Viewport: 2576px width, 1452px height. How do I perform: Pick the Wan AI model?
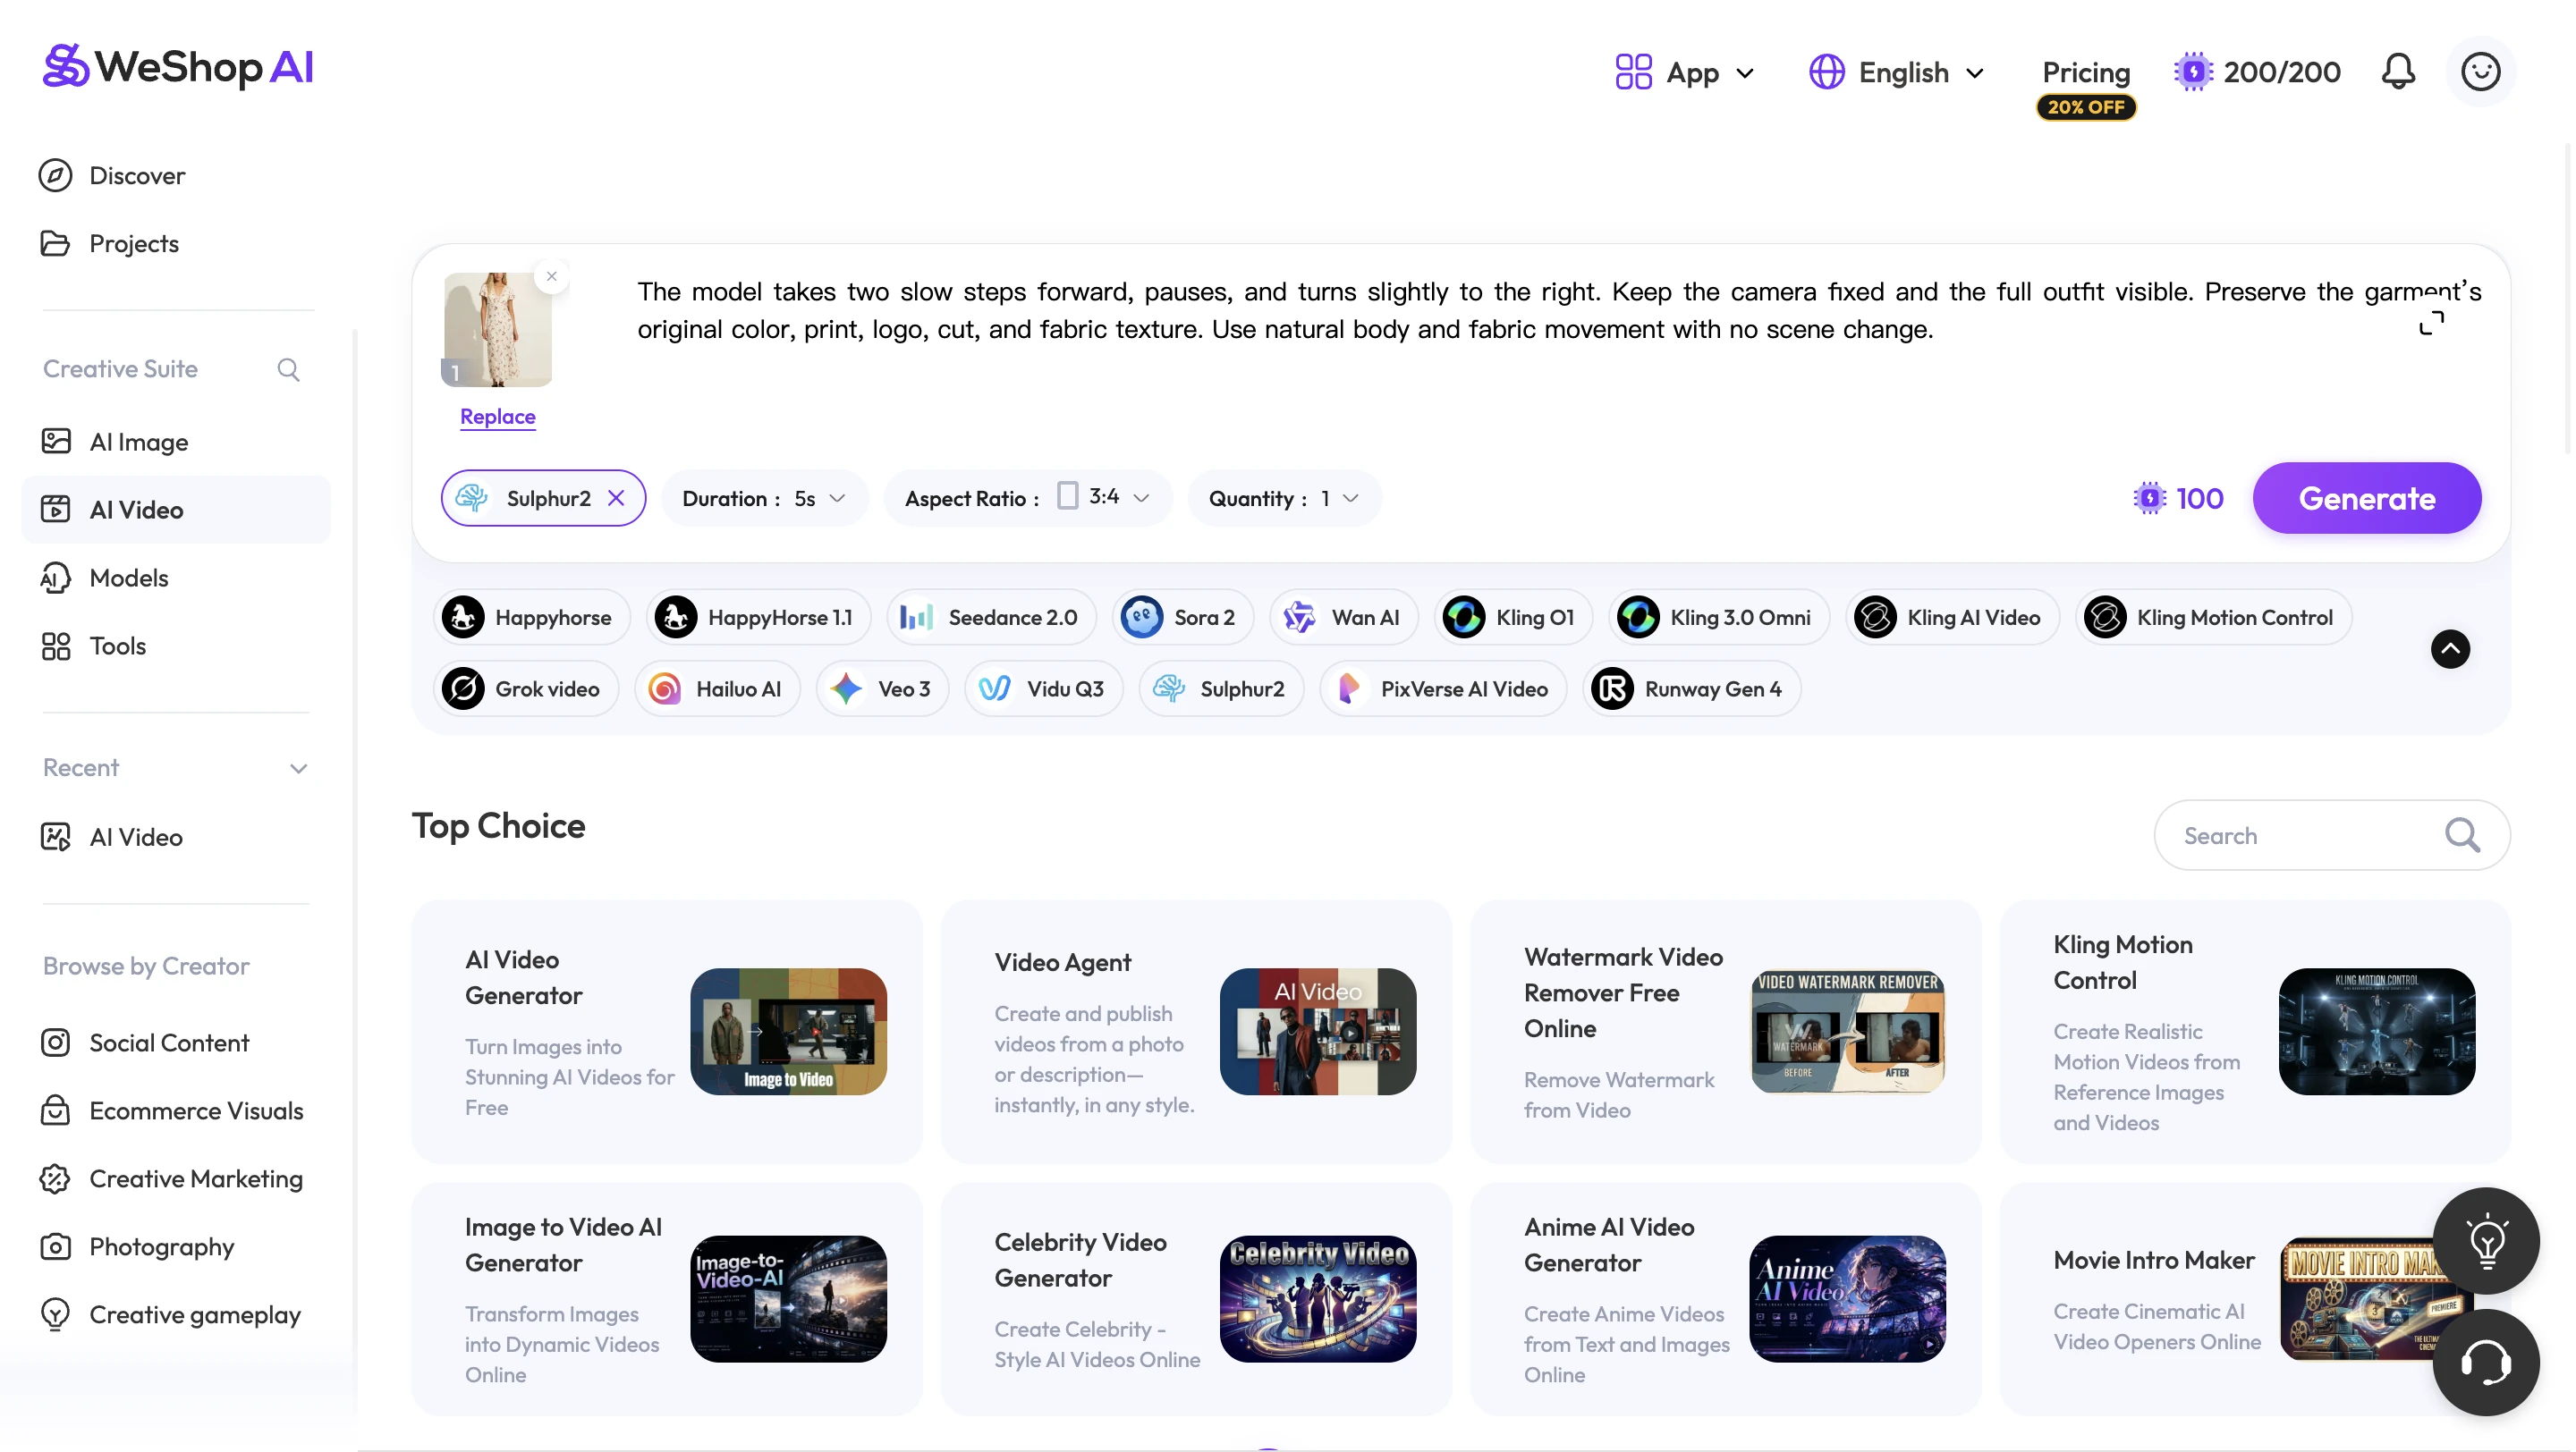(x=1343, y=618)
